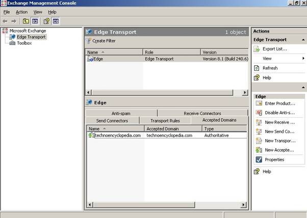Sort accepted domains by Type header

224,129
